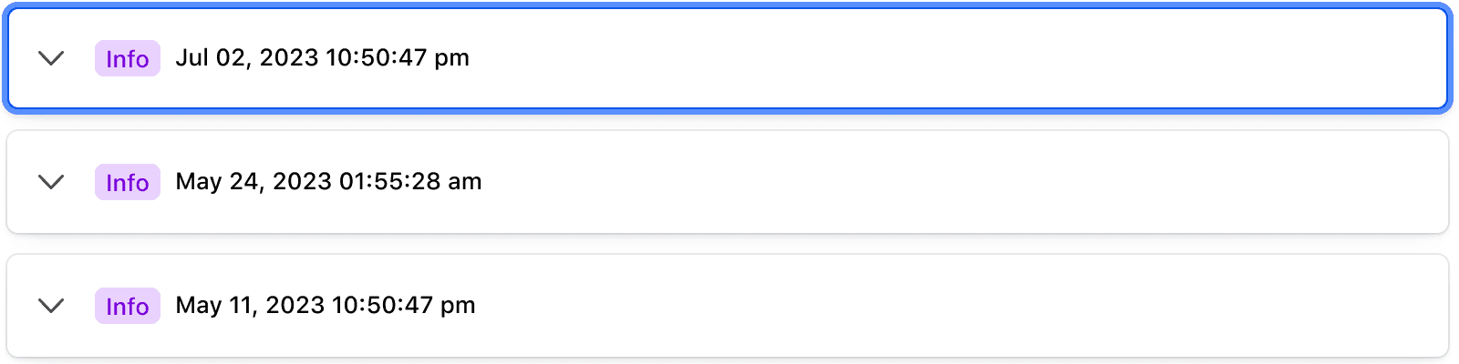Click the date text "May 11, 2023"
Viewport: 1459px width, 364px height.
tap(250, 306)
